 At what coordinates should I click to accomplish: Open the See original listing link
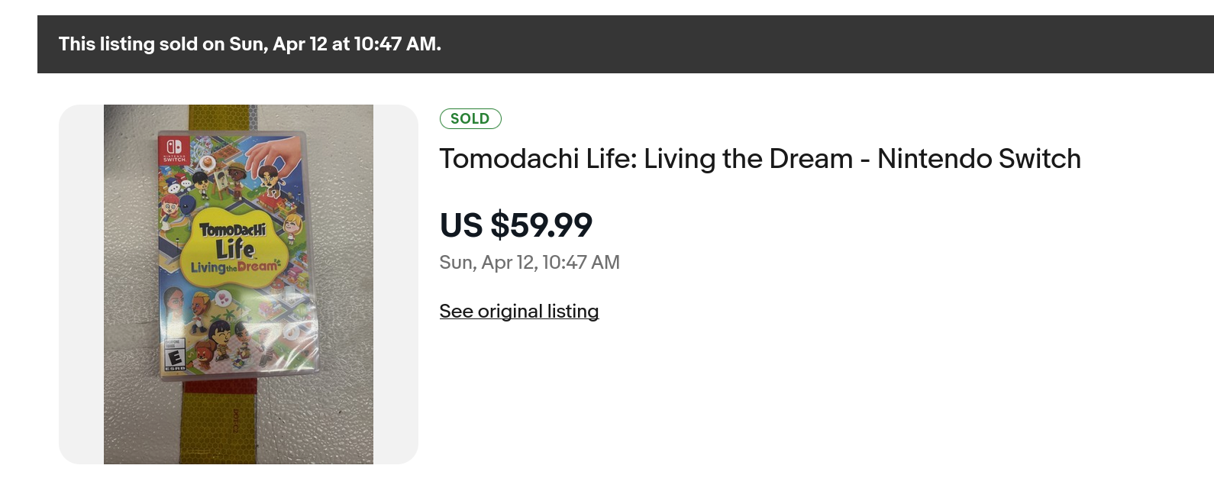tap(518, 312)
